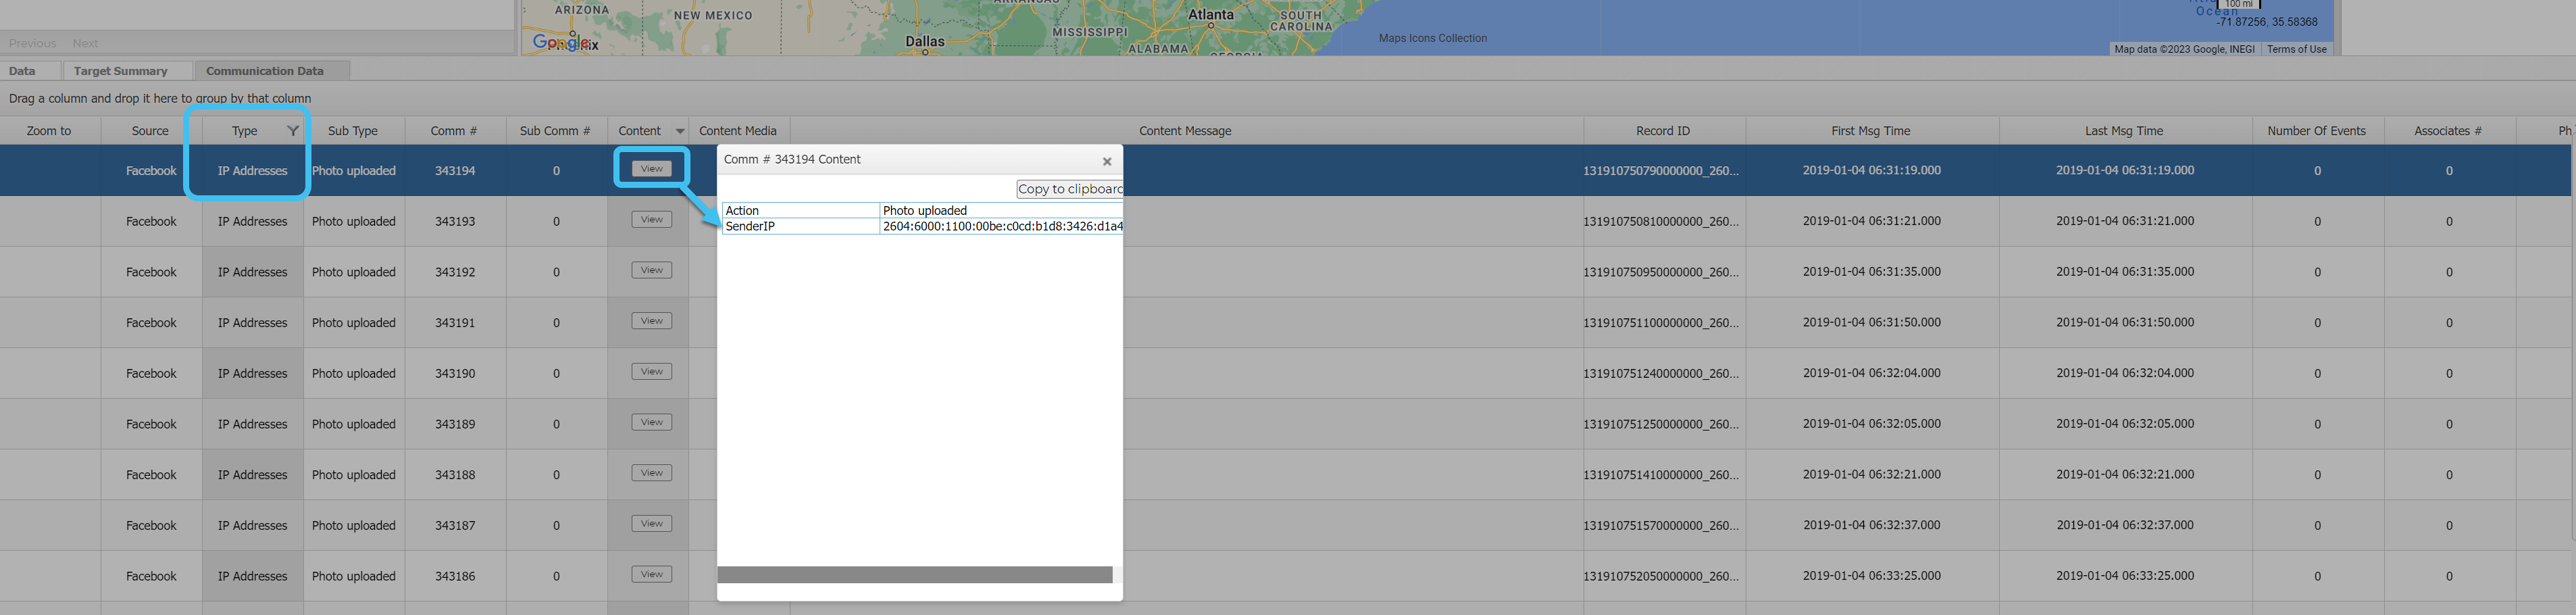2576x615 pixels.
Task: Open the map Terms of Use link
Action: pyautogui.click(x=2296, y=49)
